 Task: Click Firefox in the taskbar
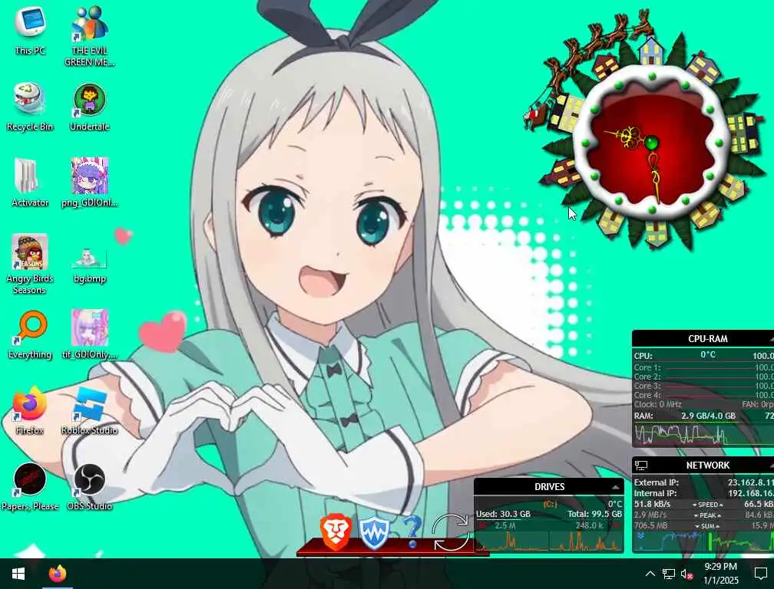coord(58,574)
